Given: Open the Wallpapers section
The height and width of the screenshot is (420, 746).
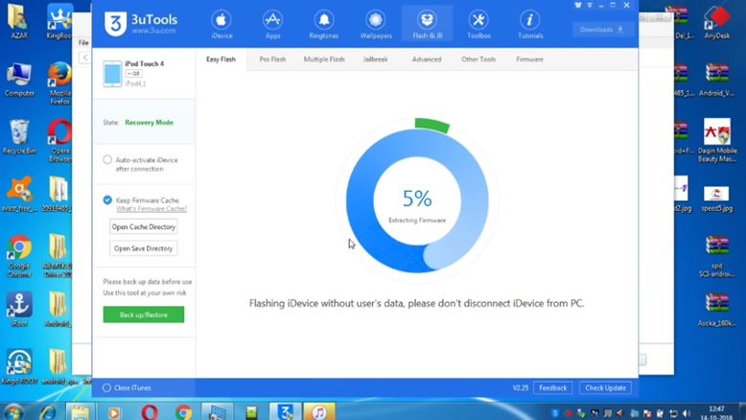Looking at the screenshot, I should coord(375,25).
